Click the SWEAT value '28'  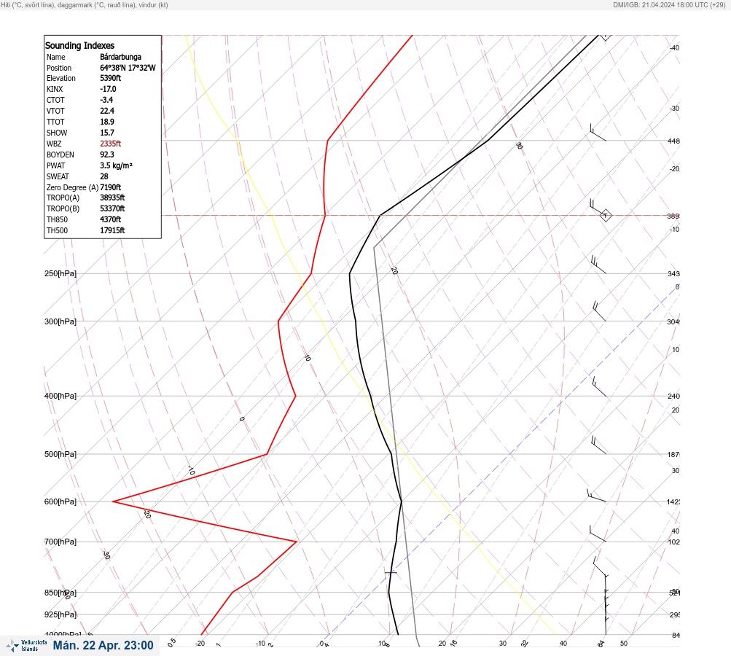pos(104,176)
